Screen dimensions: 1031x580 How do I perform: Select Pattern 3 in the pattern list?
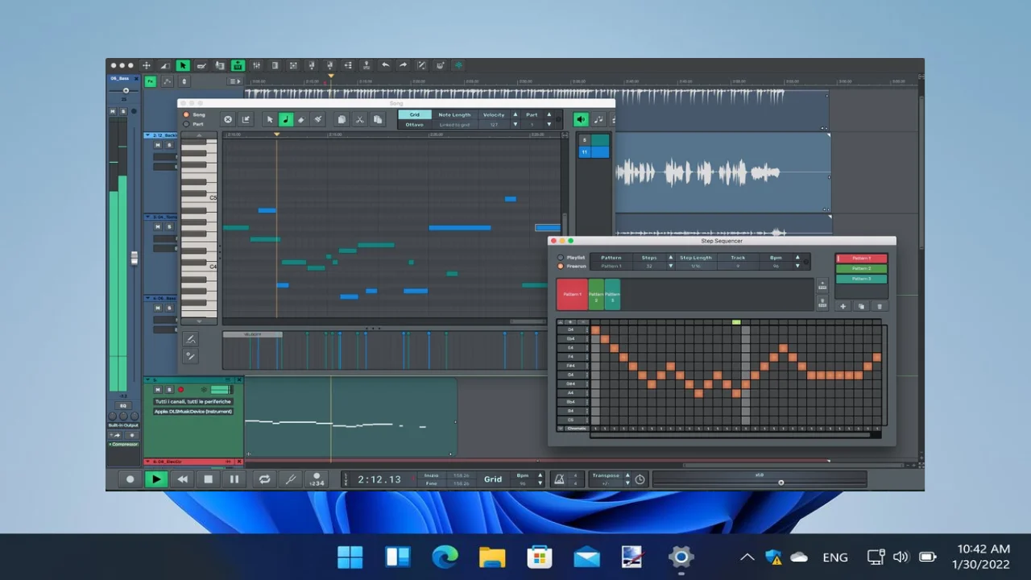(861, 279)
